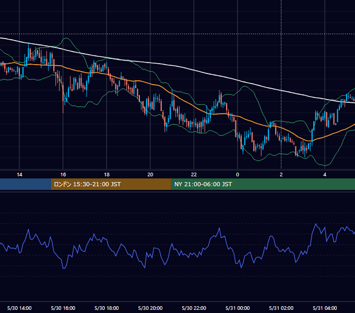Click the 5/31 02:00 date label
The height and width of the screenshot is (313, 355).
coord(281,308)
